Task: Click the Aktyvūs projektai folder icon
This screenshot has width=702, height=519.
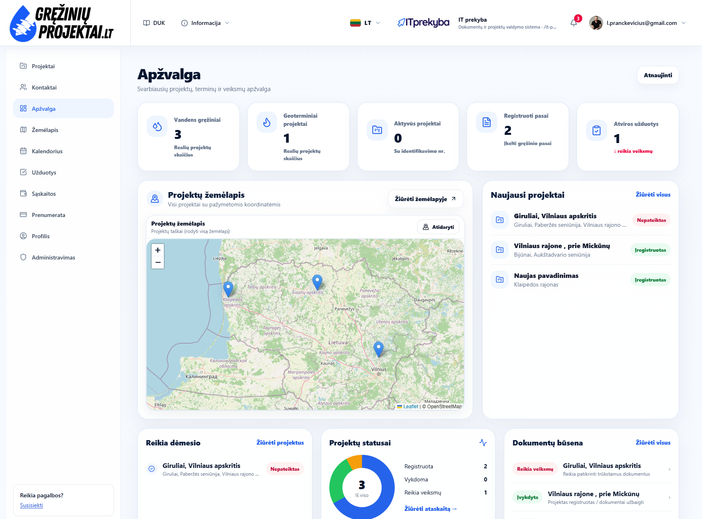Action: (x=377, y=130)
